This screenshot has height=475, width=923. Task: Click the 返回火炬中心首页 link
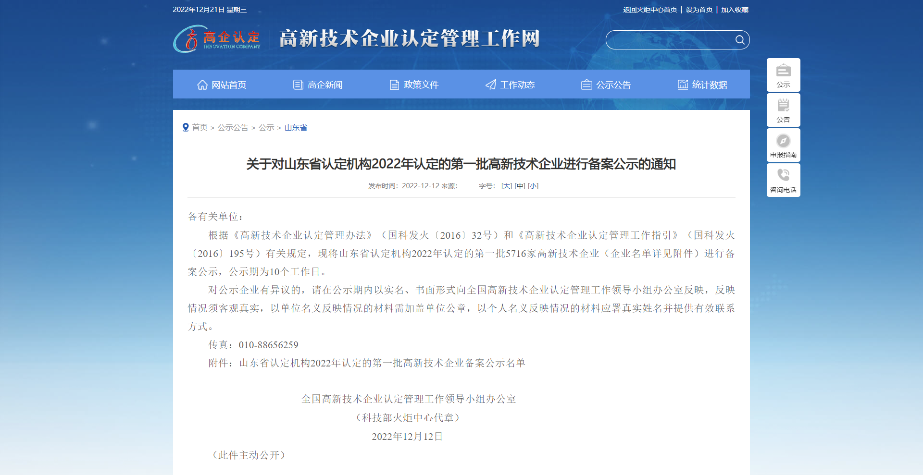pyautogui.click(x=649, y=9)
